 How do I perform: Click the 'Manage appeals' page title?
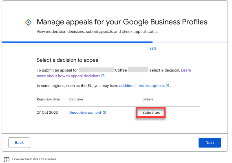122,22
